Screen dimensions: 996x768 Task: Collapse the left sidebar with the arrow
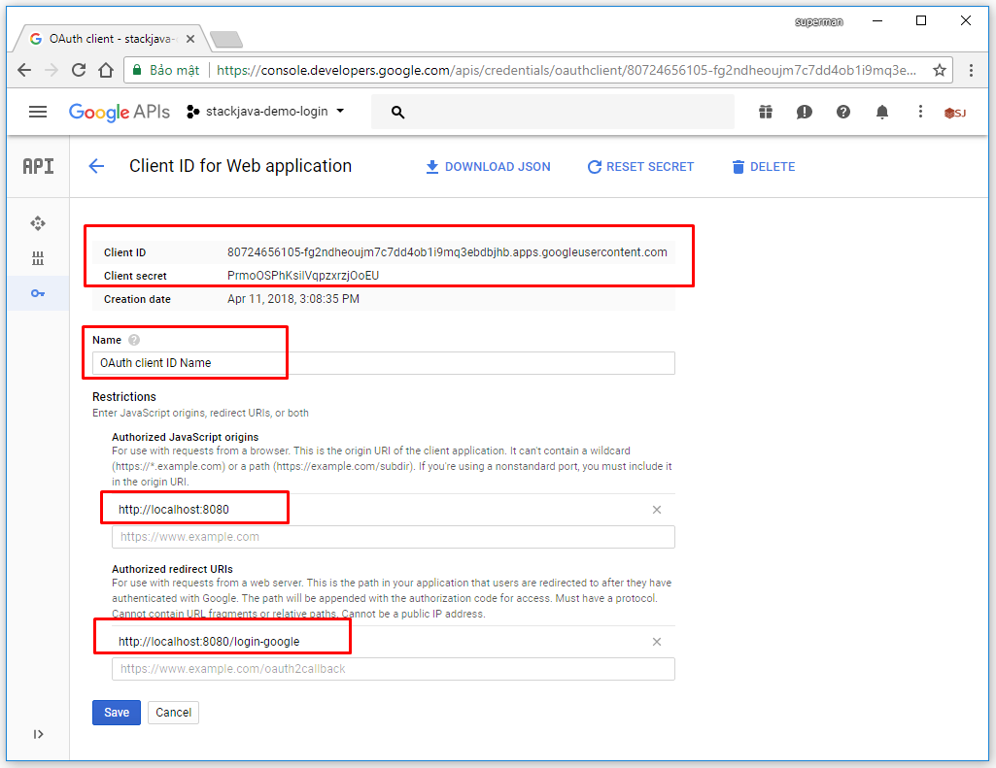click(37, 734)
